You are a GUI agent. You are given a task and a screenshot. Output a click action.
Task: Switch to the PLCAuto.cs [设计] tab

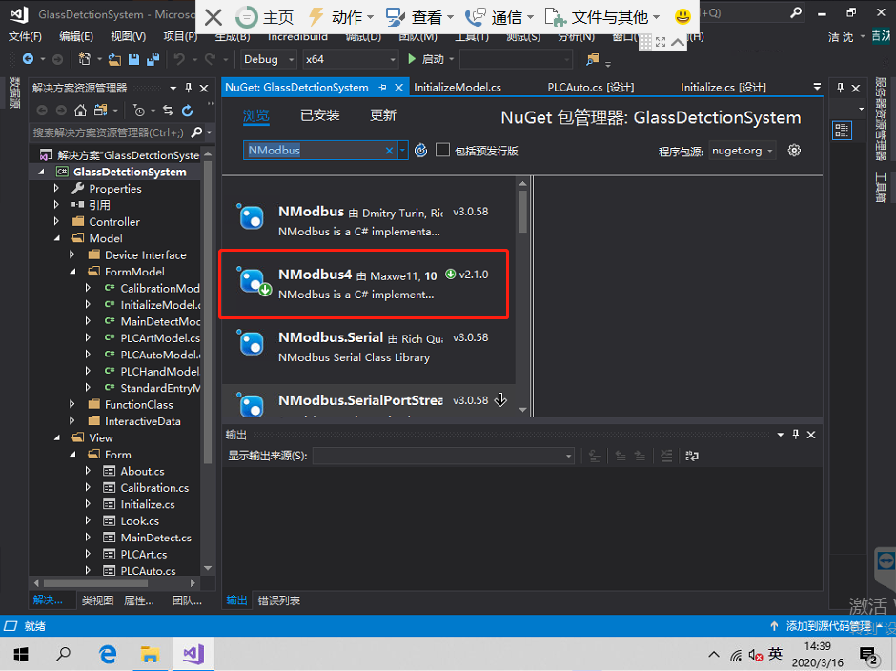click(x=590, y=88)
